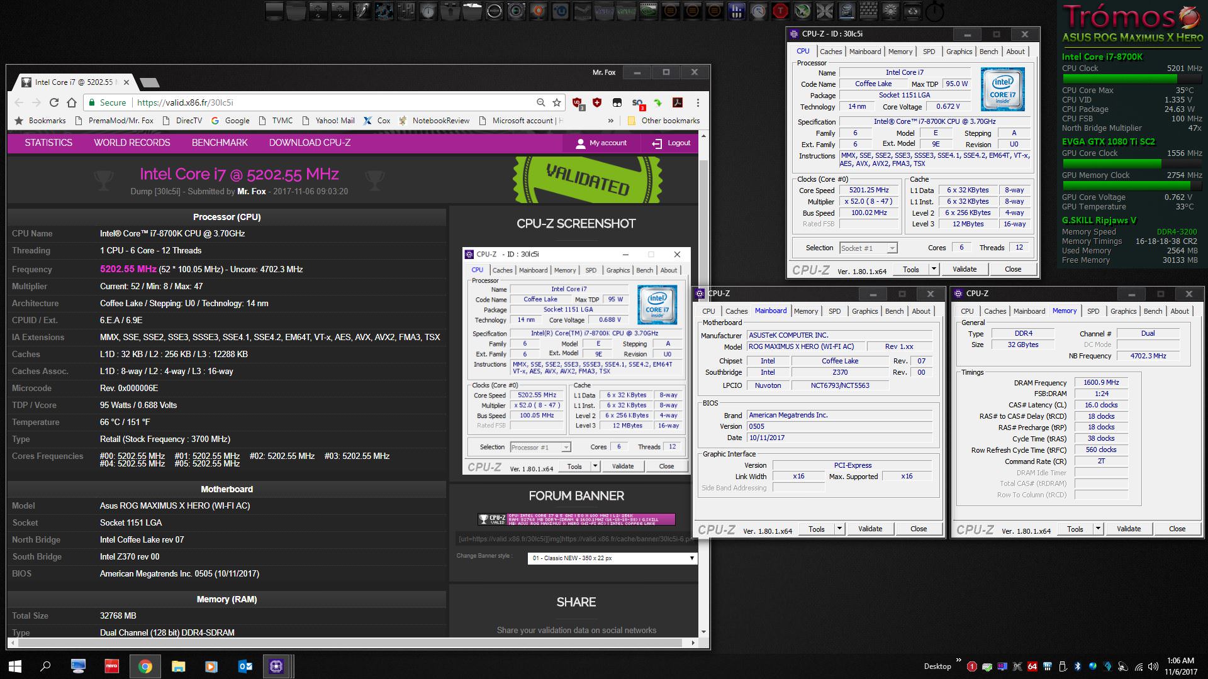This screenshot has width=1208, height=679.
Task: Open About tab in CPU-Z Mainboard window
Action: pyautogui.click(x=920, y=311)
